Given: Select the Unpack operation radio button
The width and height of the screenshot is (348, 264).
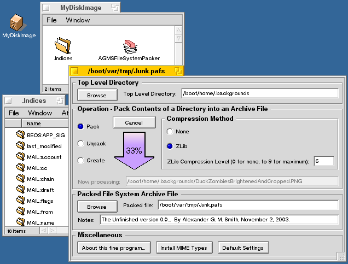Looking at the screenshot, I should (x=80, y=143).
